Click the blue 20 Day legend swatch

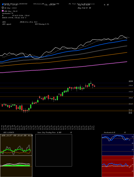click(3, 5)
